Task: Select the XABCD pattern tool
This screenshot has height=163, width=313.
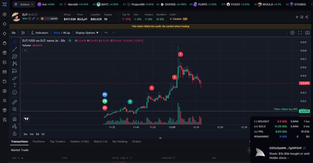Action: [15, 63]
